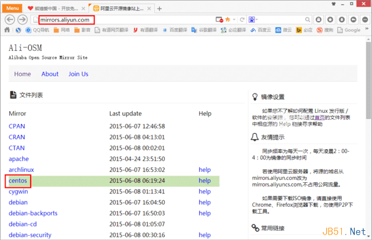Viewport: 372px width, 240px height.
Task: Open the debian-cd mirror link
Action: [x=23, y=224]
